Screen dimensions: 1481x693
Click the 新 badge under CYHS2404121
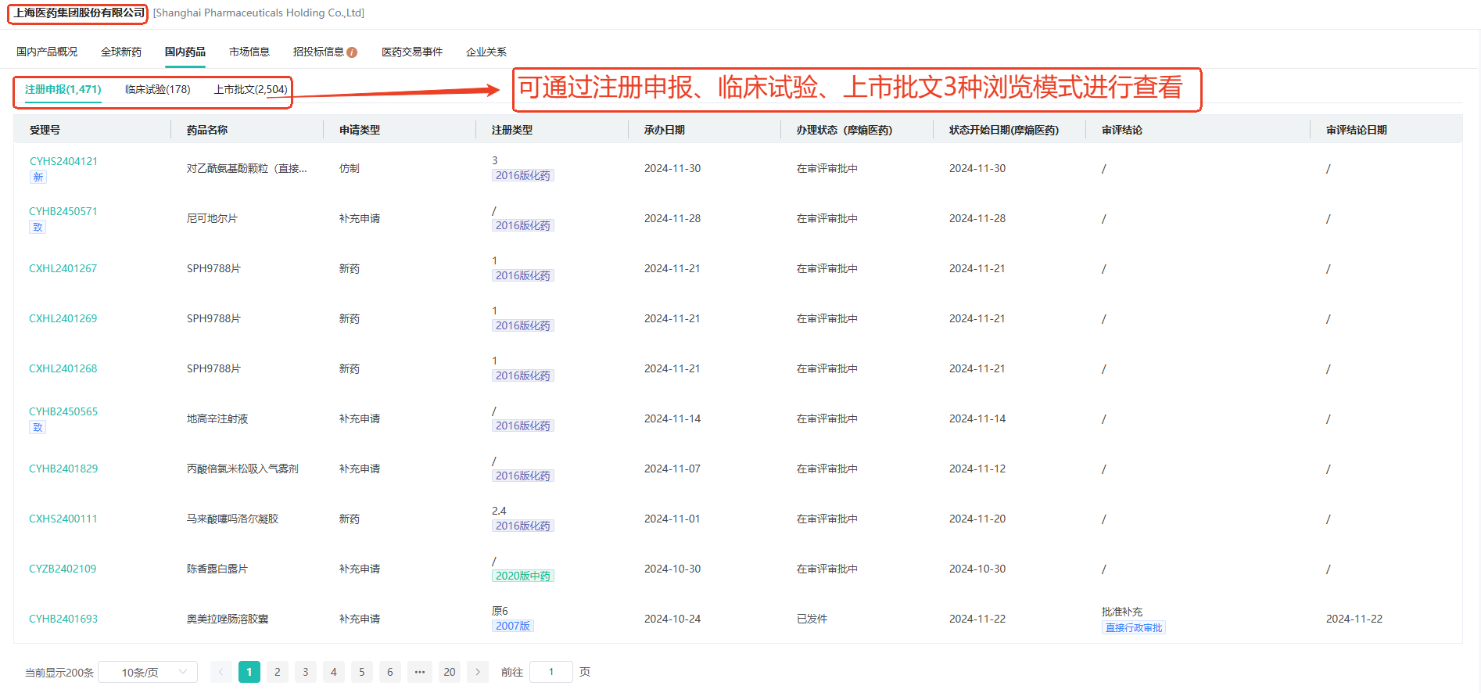38,178
